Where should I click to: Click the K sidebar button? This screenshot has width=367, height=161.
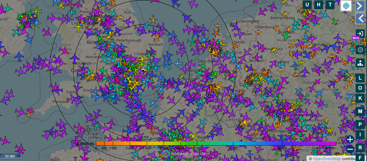click(360, 98)
